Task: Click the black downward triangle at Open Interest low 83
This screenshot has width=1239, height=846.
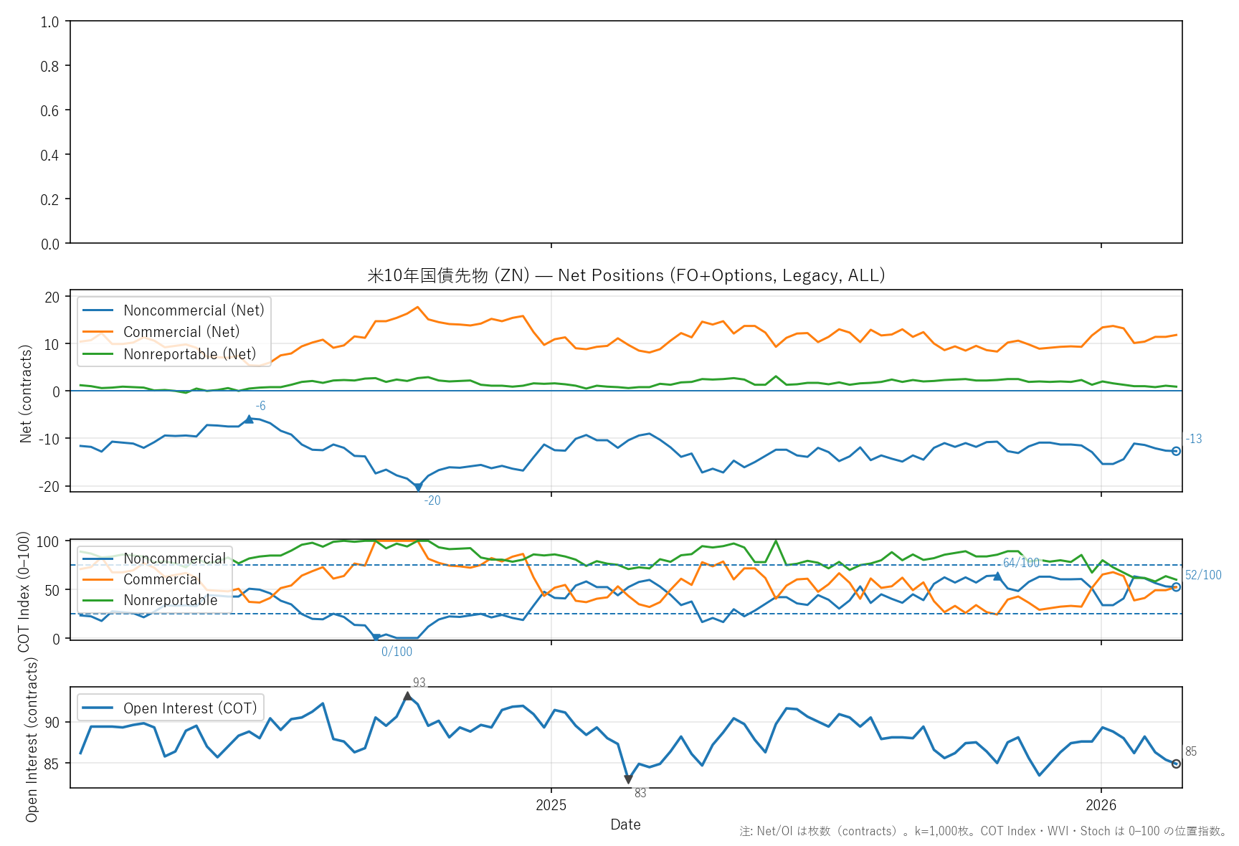Action: (x=628, y=779)
